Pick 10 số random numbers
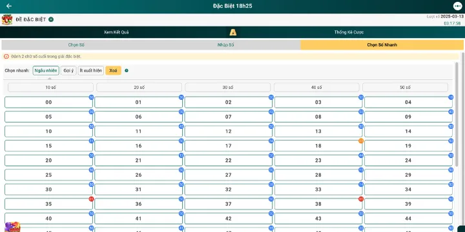The width and height of the screenshot is (465, 232). coord(50,87)
